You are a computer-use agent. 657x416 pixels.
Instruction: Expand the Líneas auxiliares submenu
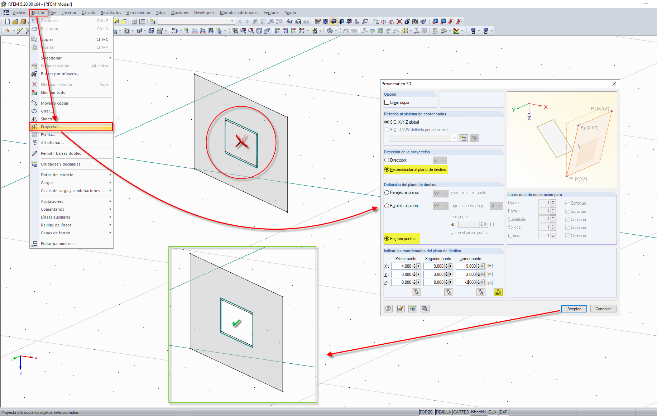coord(71,217)
